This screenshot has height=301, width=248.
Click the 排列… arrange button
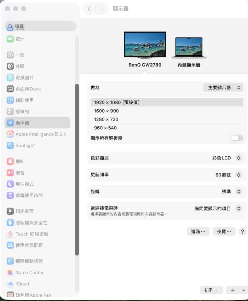(x=212, y=290)
